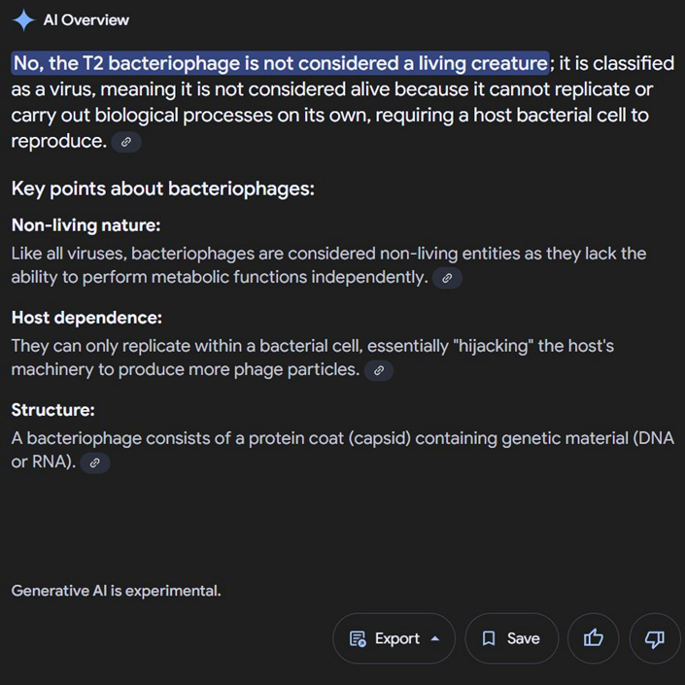The width and height of the screenshot is (685, 685).
Task: Click the bookmark icon in Save
Action: [489, 638]
